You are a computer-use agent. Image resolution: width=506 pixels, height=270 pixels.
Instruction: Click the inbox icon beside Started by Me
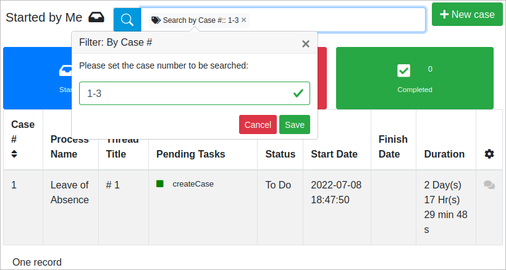pyautogui.click(x=96, y=17)
